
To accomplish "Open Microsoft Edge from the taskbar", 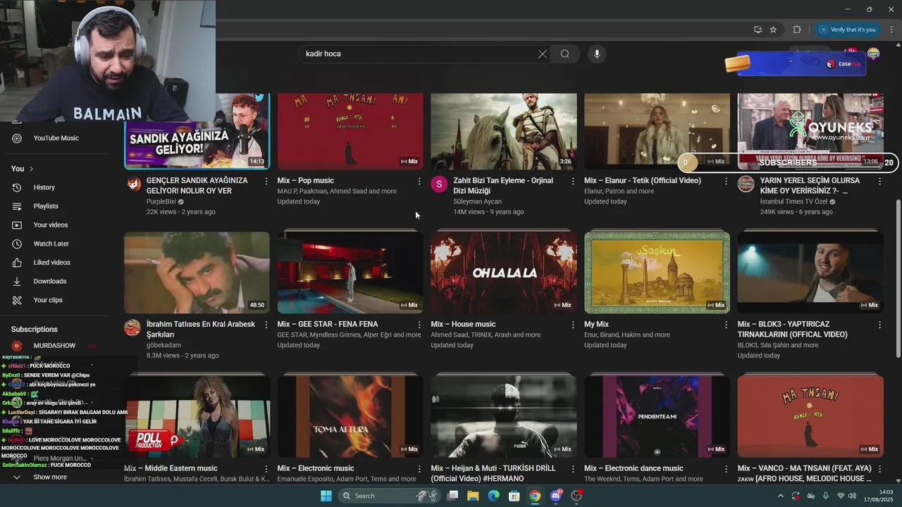I will 494,496.
